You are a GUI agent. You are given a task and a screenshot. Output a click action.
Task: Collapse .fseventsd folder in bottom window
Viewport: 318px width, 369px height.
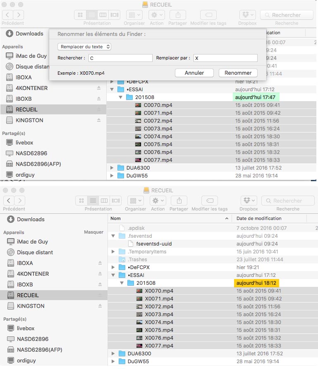coord(113,236)
